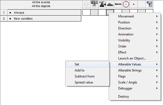Select the tank object column icon
Image resolution: width=163 pixels, height=105 pixels.
coord(110,4)
